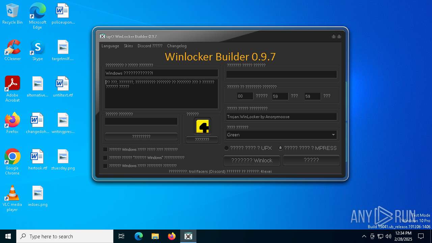
Task: Select the Skype desktop shortcut
Action: (37, 50)
